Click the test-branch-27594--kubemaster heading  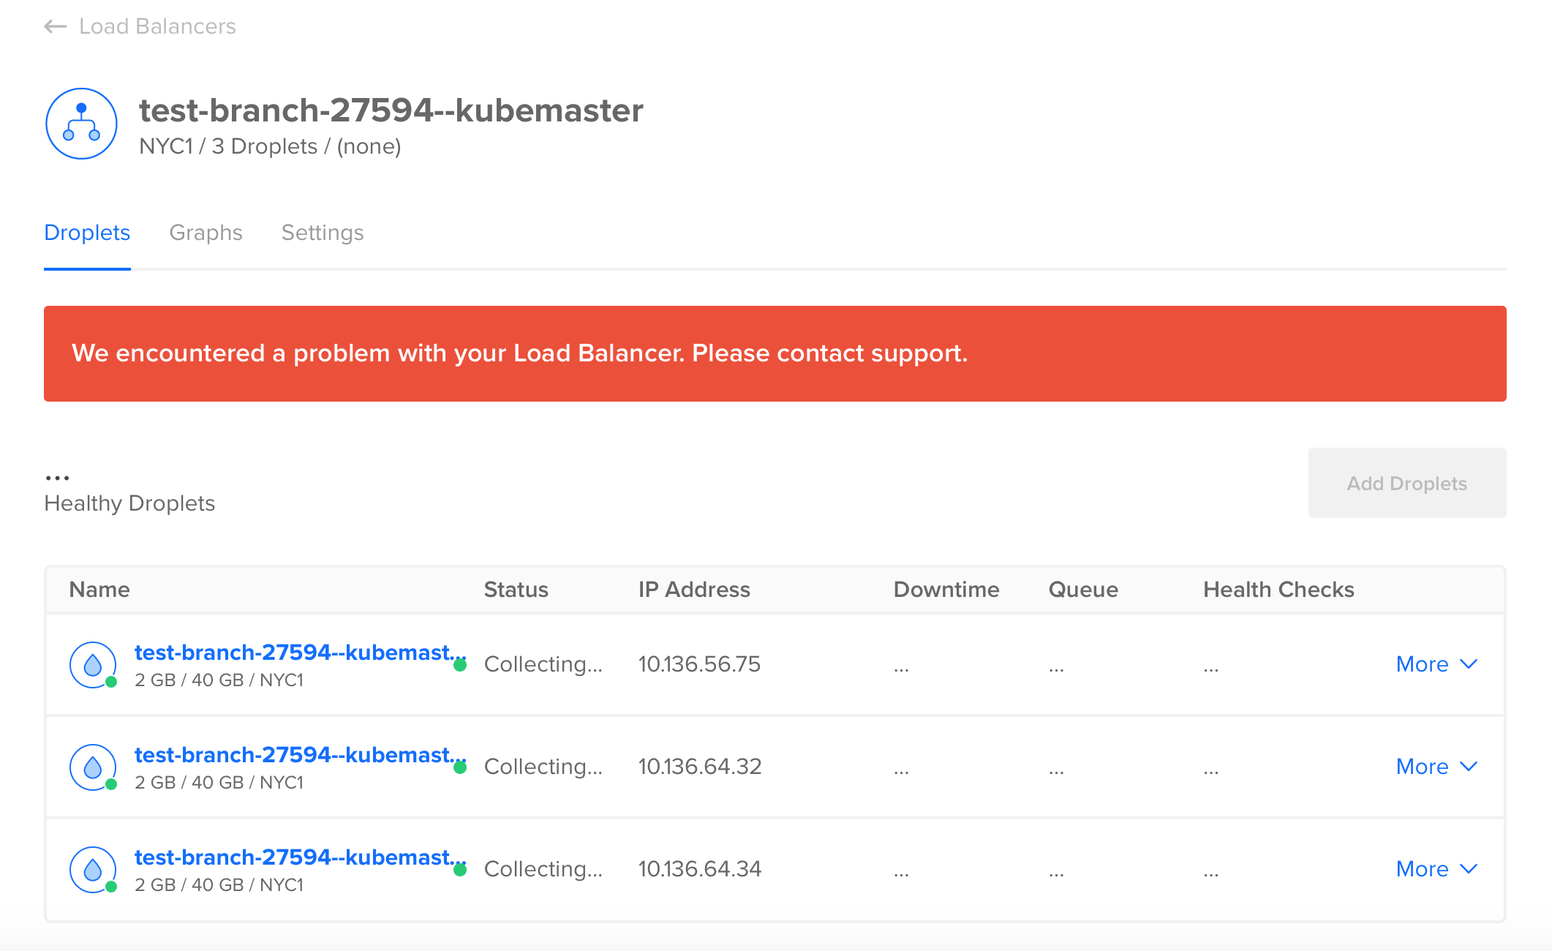tap(391, 110)
